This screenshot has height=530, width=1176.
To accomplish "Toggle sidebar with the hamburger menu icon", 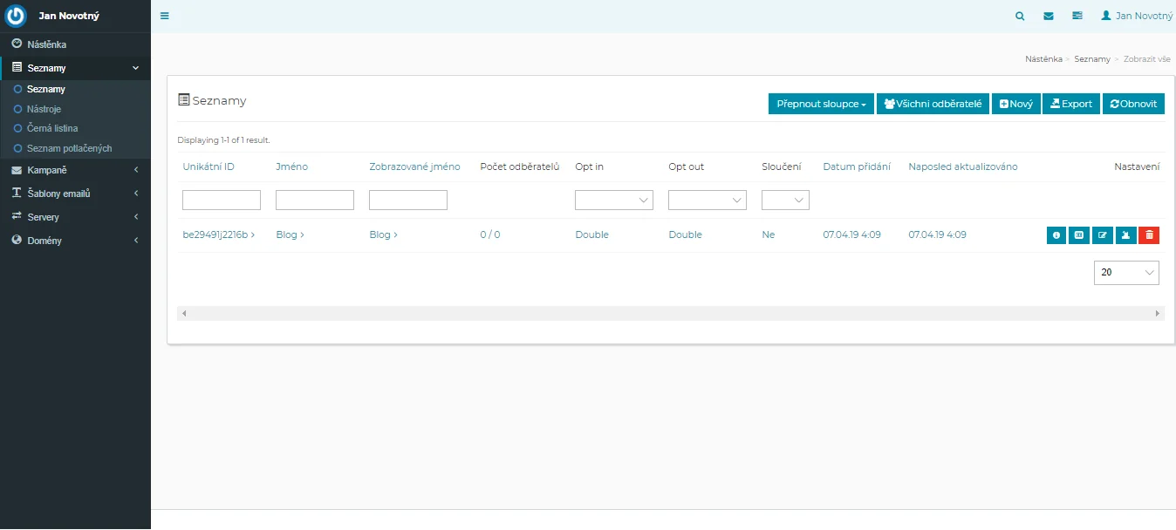I will point(165,16).
